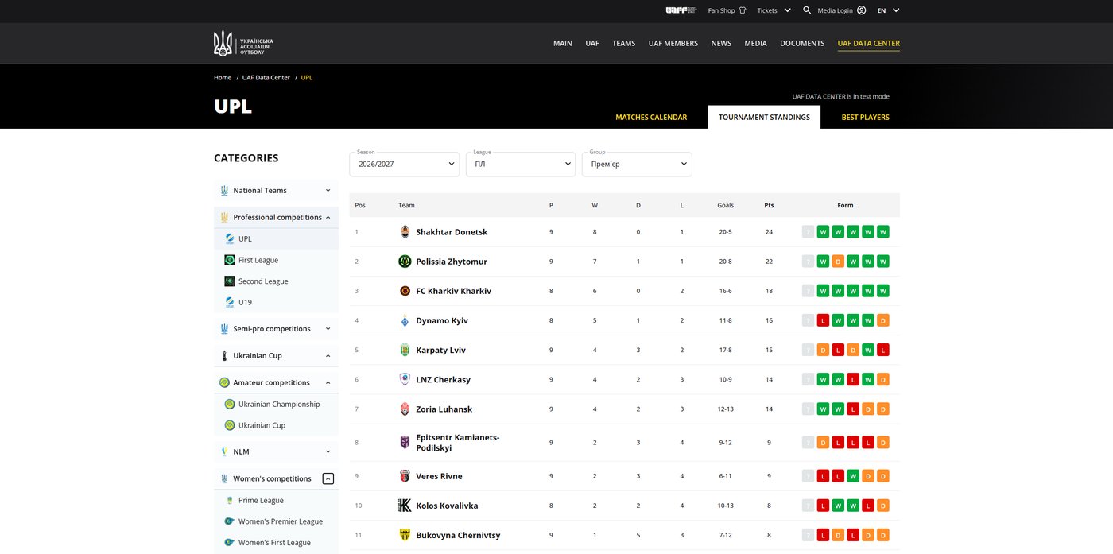Image resolution: width=1113 pixels, height=554 pixels.
Task: Open the League ПЛ dropdown
Action: [521, 164]
